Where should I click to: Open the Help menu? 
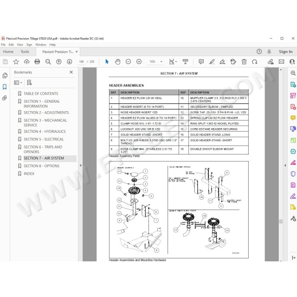[x=53, y=45]
